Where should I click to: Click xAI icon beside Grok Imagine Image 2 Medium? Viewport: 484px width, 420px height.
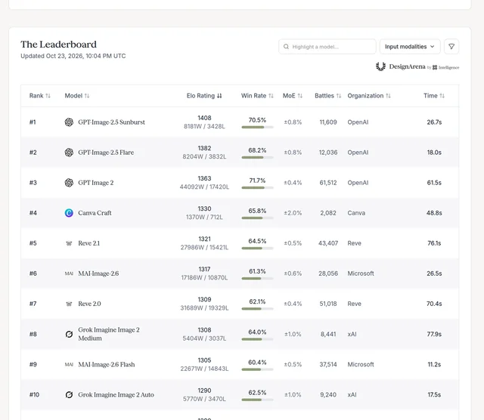pyautogui.click(x=69, y=334)
